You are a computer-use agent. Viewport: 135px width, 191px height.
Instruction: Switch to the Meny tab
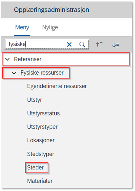[x=22, y=27]
